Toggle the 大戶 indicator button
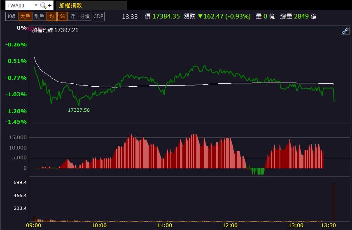Image resolution: width=352 pixels, height=230 pixels. tap(25, 16)
